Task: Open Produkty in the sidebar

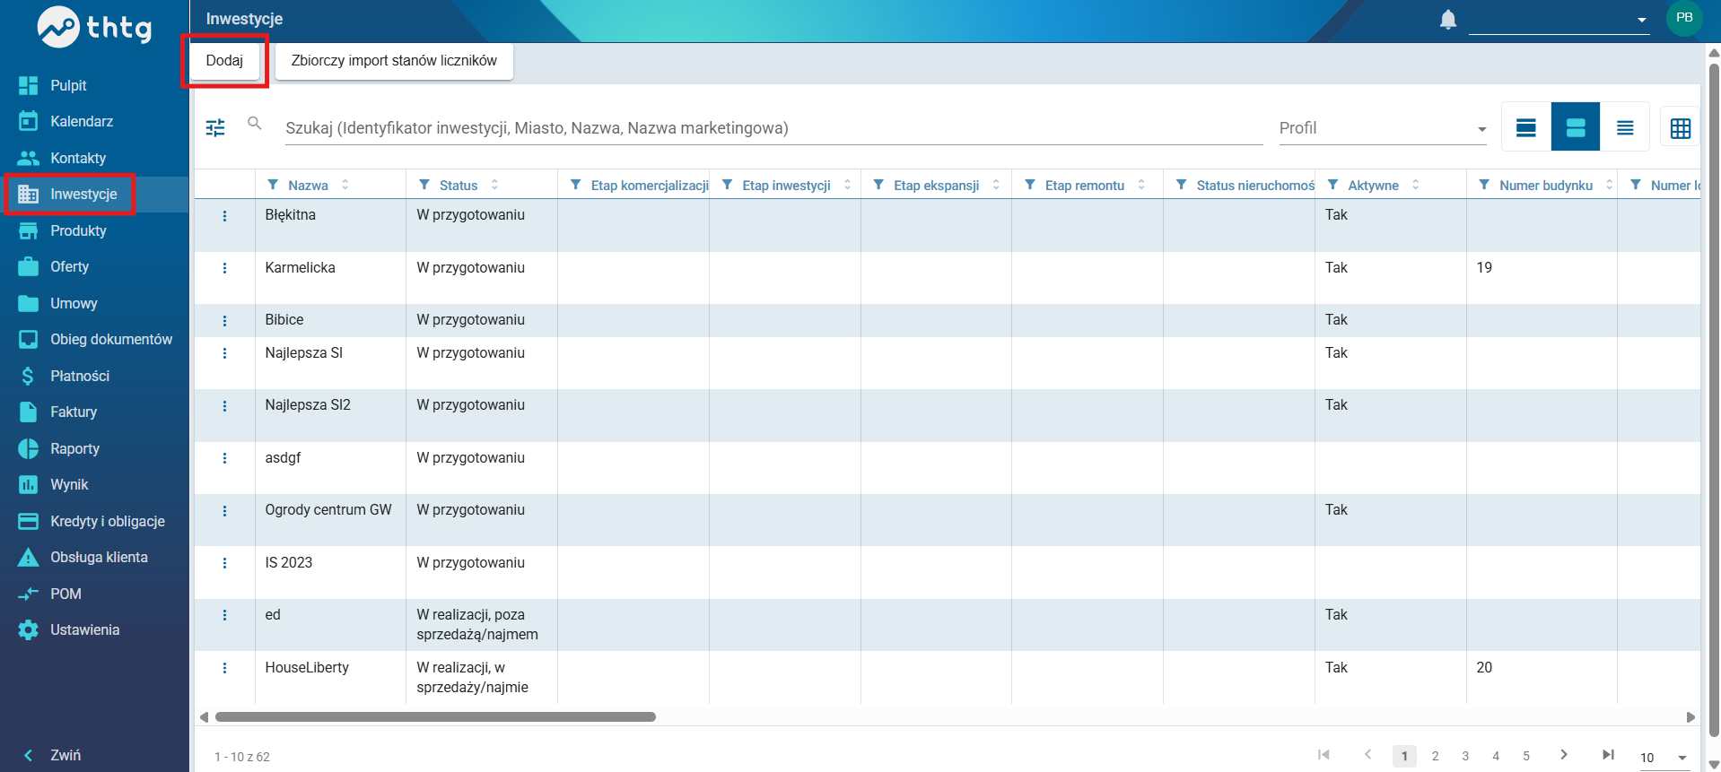Action: (x=94, y=230)
